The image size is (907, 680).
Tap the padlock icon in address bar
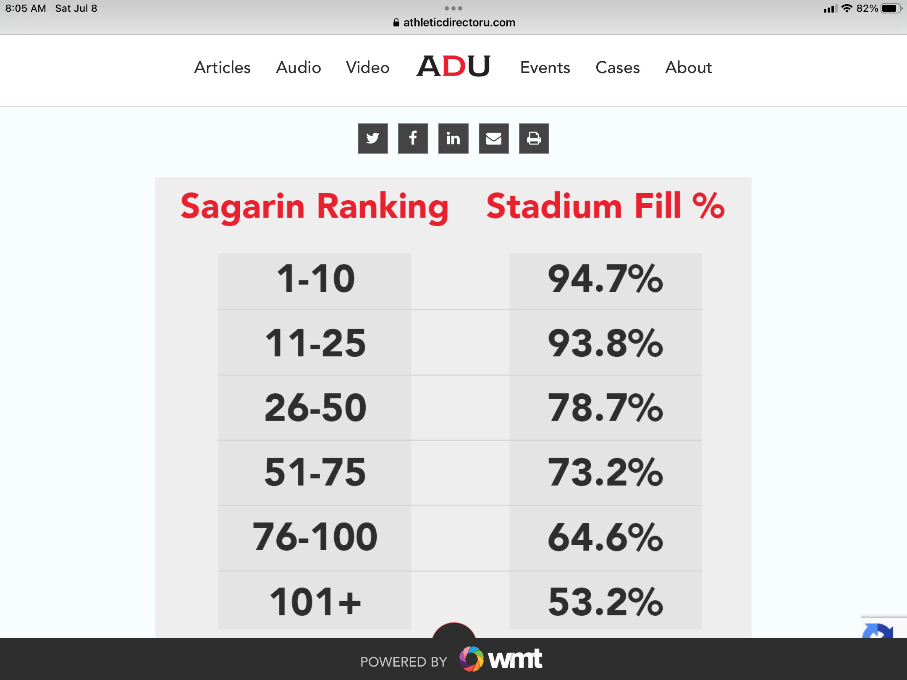pos(396,23)
